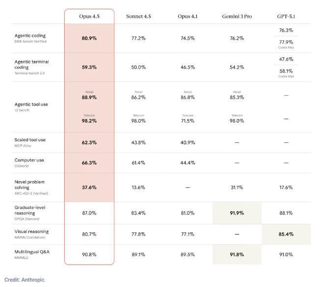The image size is (323, 287).
Task: Select the Scaled tool use row label
Action: click(x=30, y=140)
